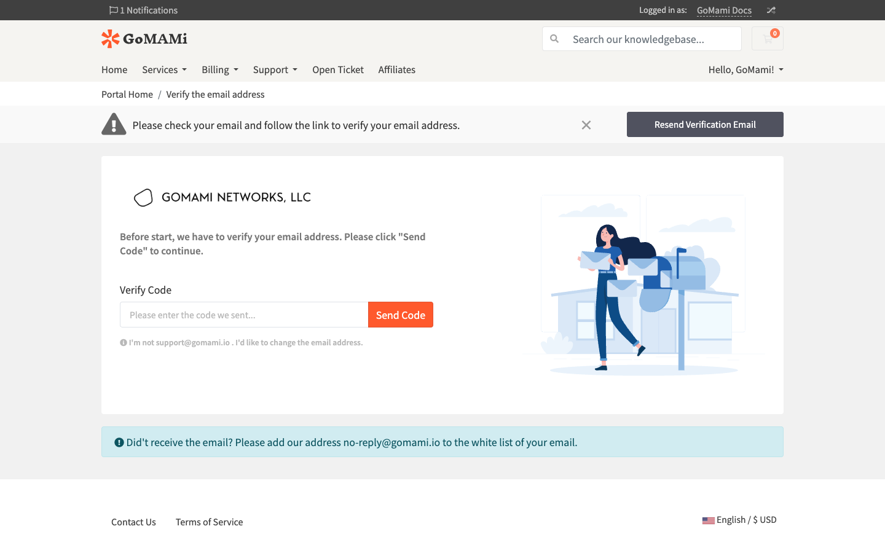Expand the Billing dropdown menu
This screenshot has height=553, width=885.
pos(220,69)
